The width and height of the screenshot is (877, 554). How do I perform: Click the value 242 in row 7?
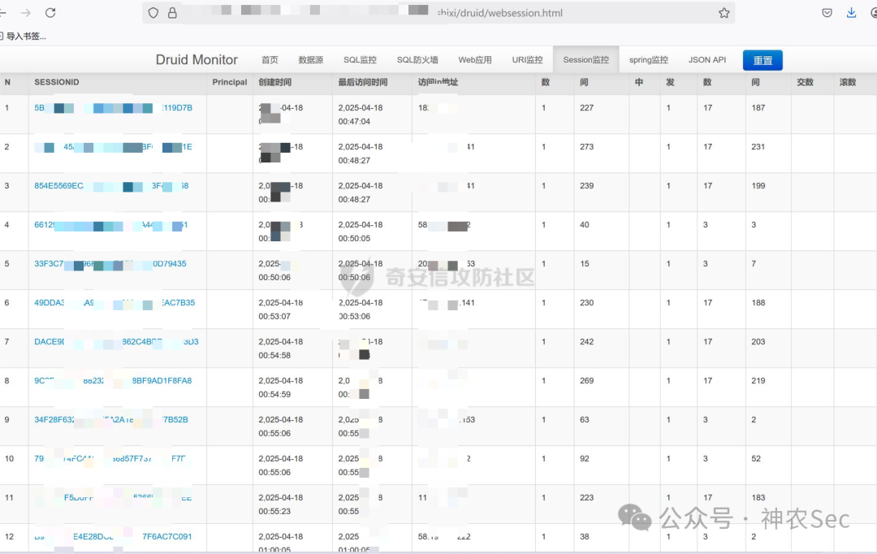pos(587,342)
